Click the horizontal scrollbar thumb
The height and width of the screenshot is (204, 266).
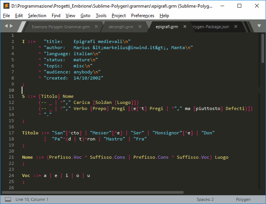[x=93, y=193]
